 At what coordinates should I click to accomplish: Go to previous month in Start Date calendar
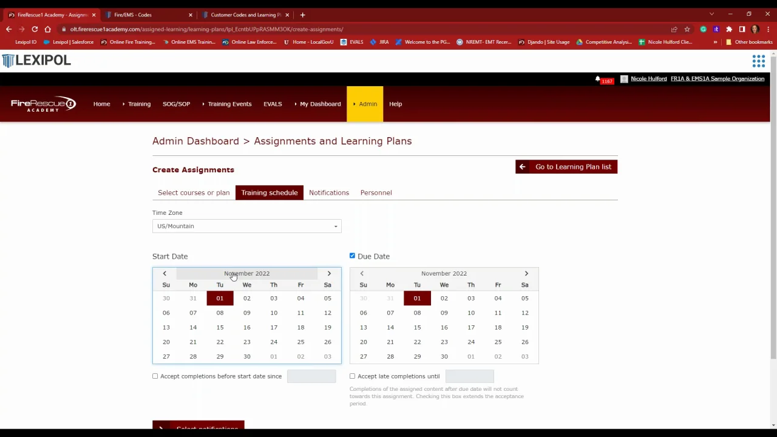[x=164, y=274]
